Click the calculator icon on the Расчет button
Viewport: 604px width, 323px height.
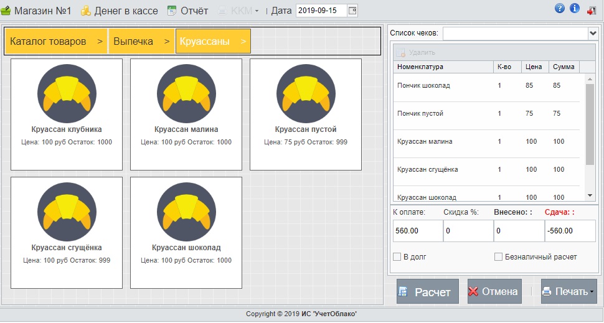click(x=402, y=292)
